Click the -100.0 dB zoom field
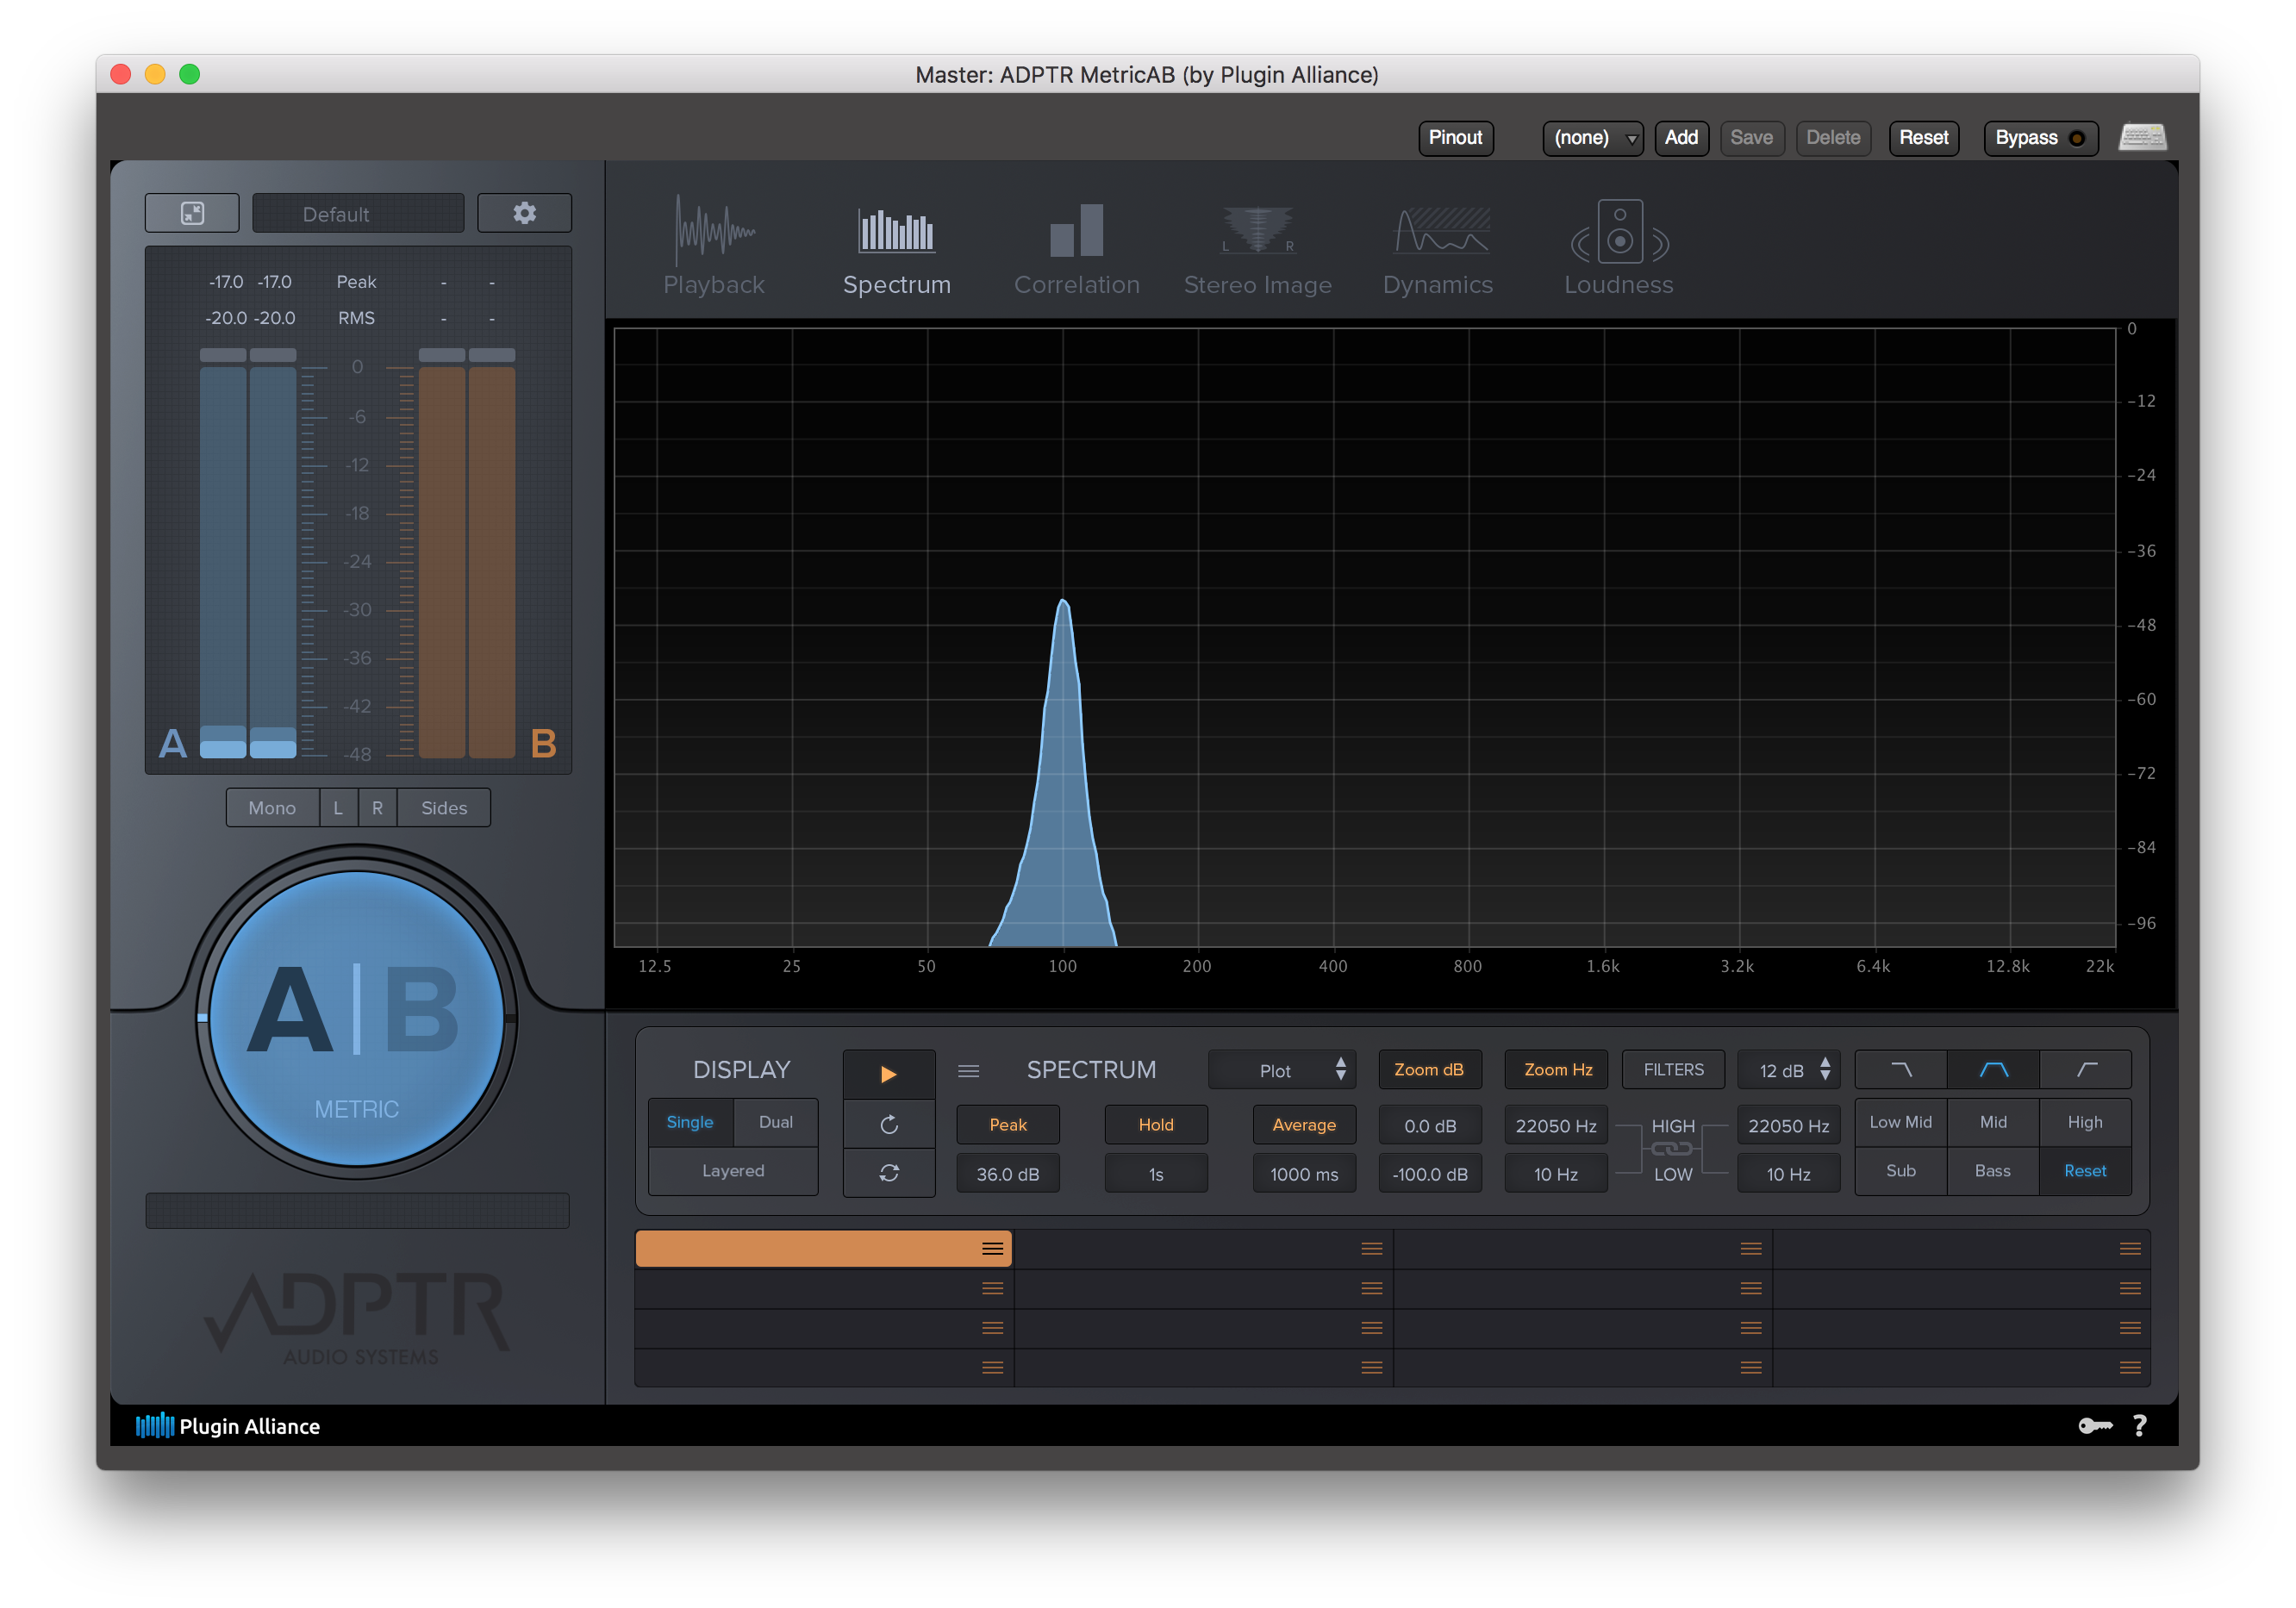2296x1608 pixels. point(1430,1174)
